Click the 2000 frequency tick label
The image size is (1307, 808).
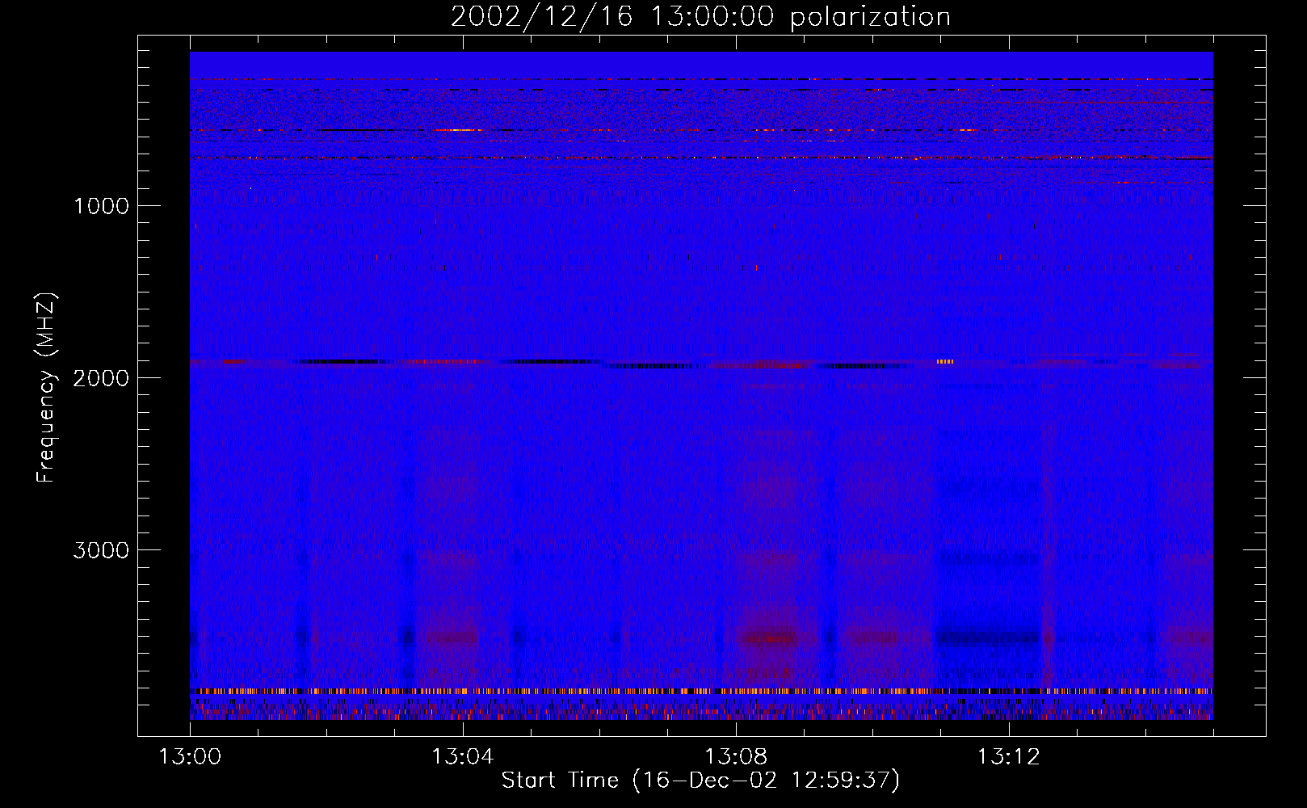pos(101,378)
